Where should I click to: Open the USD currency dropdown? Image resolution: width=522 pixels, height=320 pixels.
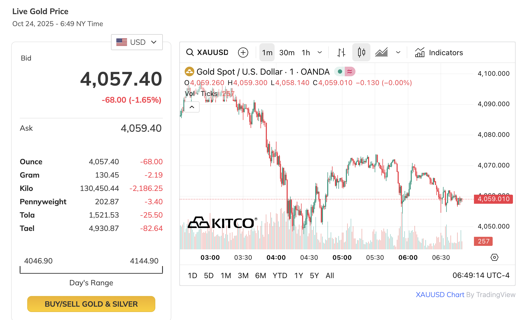coord(137,42)
